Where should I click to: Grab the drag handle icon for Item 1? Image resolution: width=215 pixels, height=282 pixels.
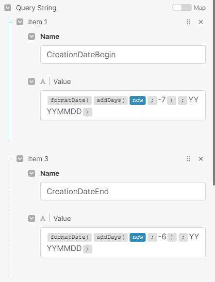pyautogui.click(x=188, y=22)
